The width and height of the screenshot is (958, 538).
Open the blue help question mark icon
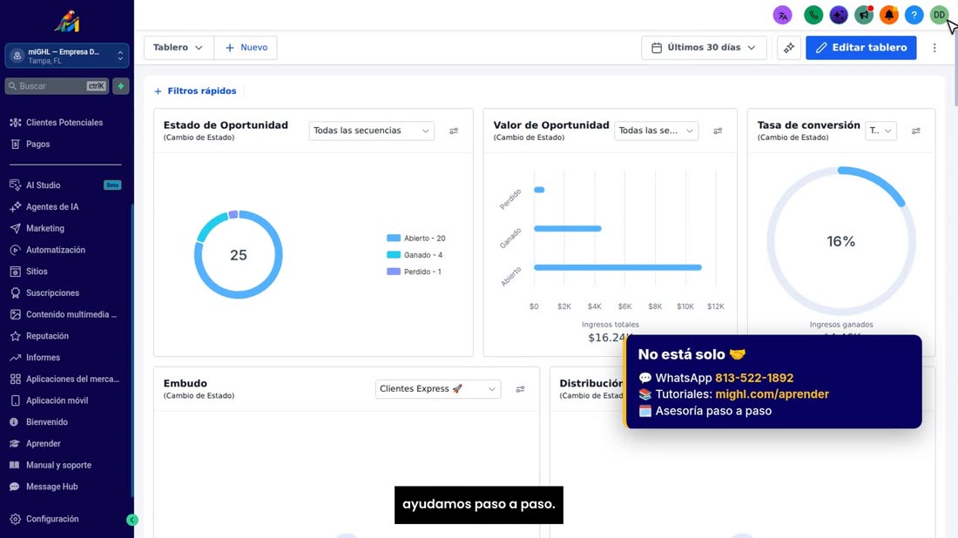pyautogui.click(x=914, y=16)
